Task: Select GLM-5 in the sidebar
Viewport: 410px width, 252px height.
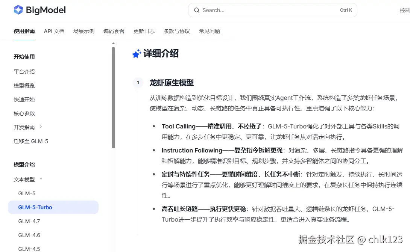Action: click(27, 193)
